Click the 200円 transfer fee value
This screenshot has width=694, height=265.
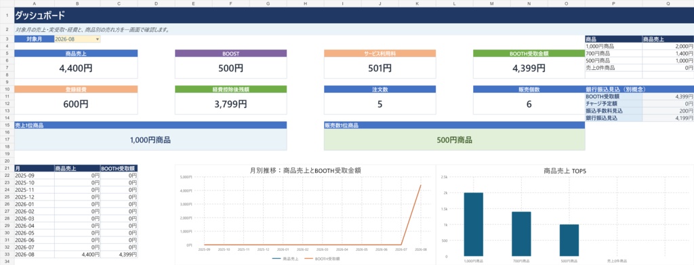668,110
